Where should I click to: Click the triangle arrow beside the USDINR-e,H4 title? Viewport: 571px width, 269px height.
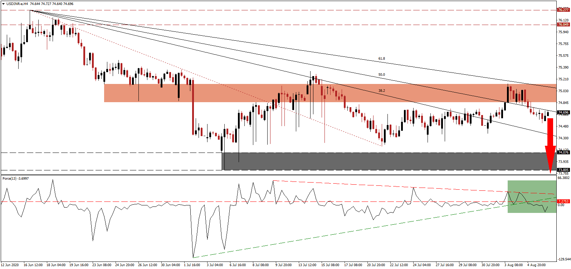click(3, 4)
